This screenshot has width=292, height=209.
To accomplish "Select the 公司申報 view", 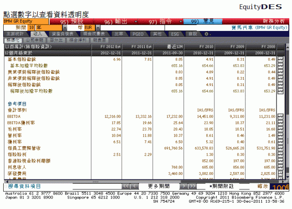I will pyautogui.click(x=35, y=40).
